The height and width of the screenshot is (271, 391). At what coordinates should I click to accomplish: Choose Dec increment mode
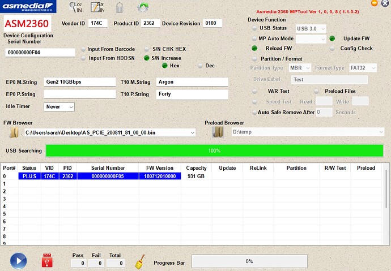point(200,66)
